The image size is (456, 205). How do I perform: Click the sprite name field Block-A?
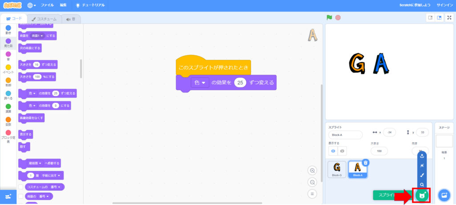click(x=346, y=135)
